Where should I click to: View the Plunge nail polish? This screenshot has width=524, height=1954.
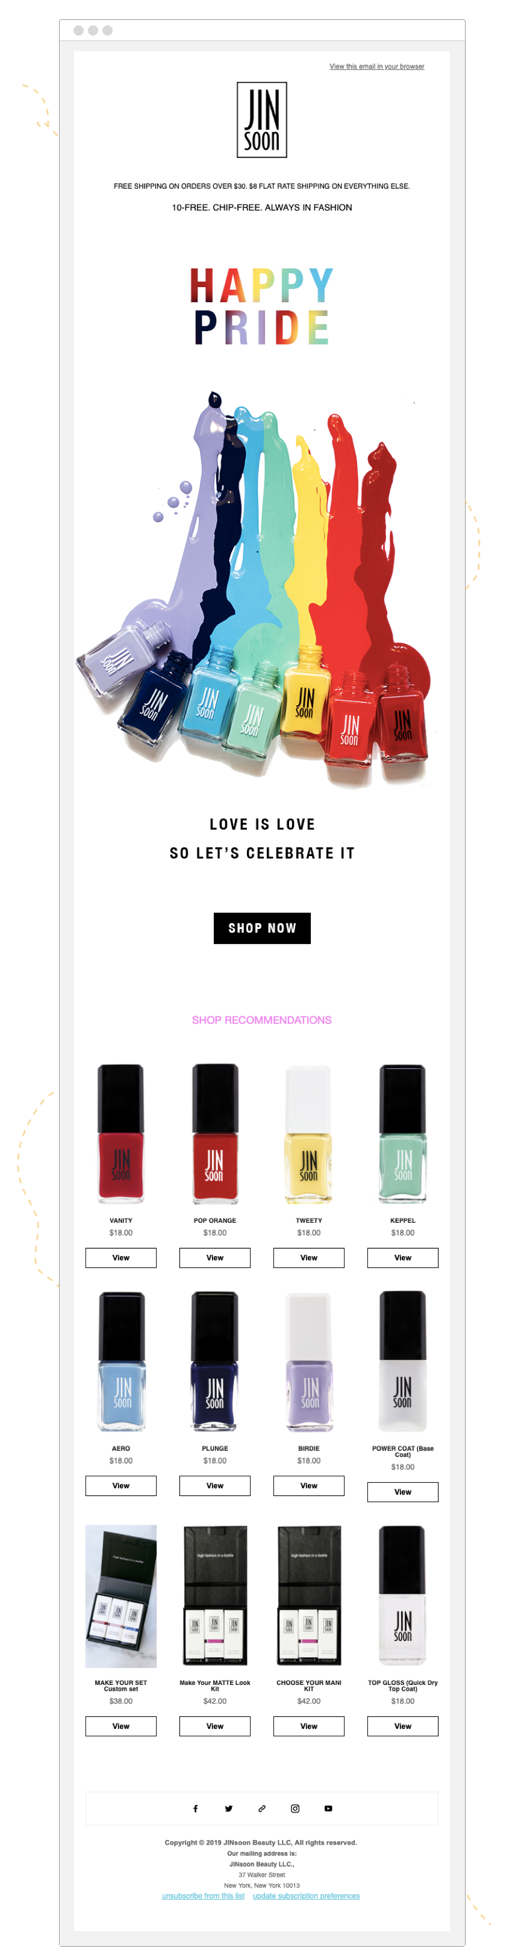[x=215, y=1485]
